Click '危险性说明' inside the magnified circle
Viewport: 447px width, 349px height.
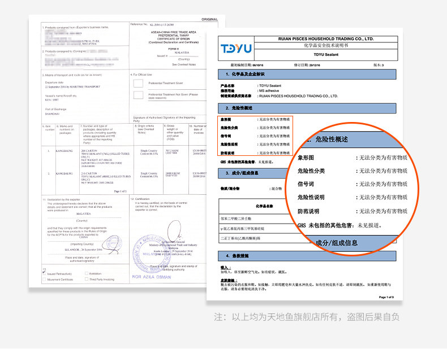tap(311, 197)
